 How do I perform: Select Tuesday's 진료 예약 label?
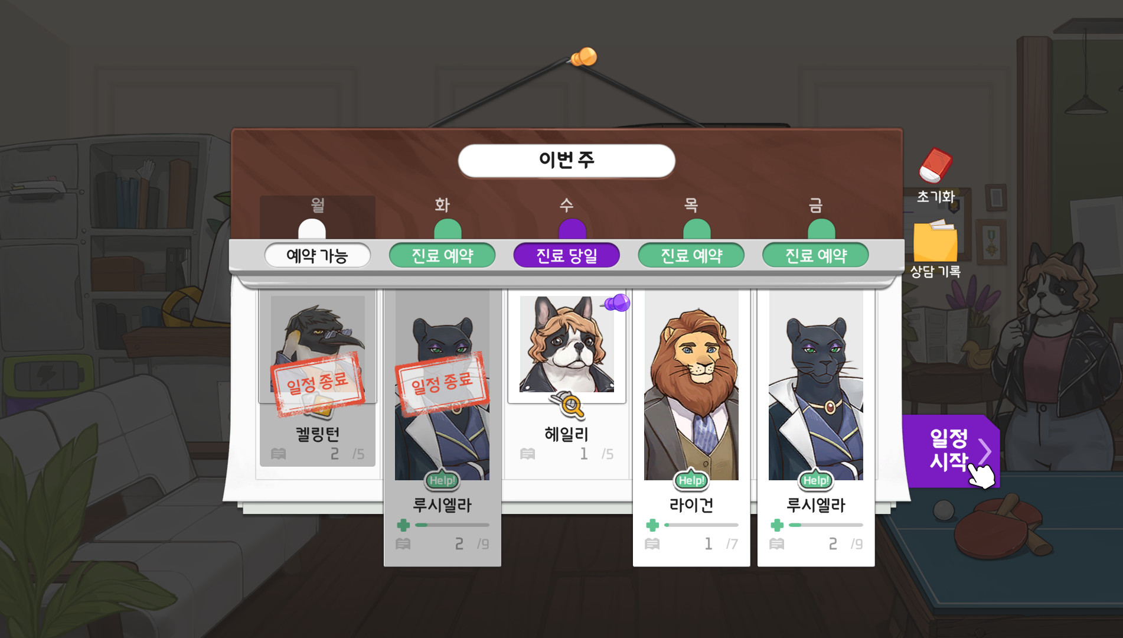(x=442, y=255)
